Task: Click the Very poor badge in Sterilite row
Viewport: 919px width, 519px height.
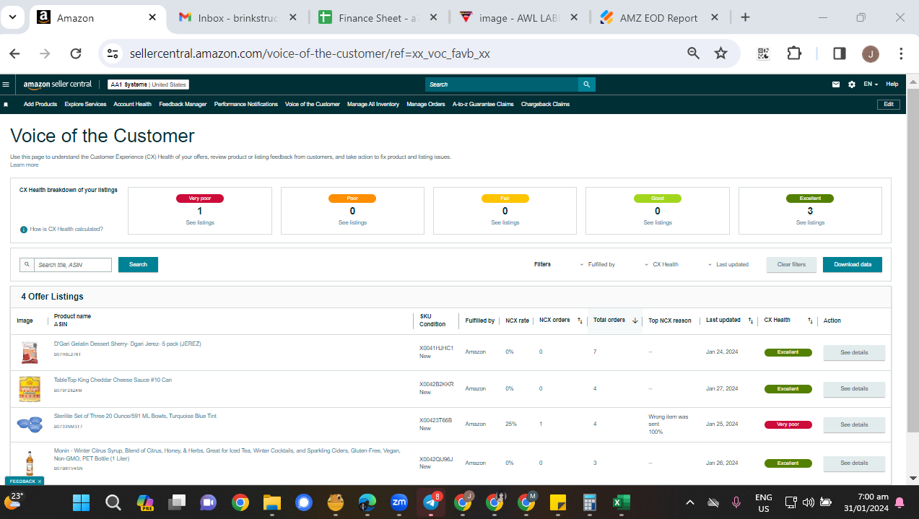Action: pos(788,424)
